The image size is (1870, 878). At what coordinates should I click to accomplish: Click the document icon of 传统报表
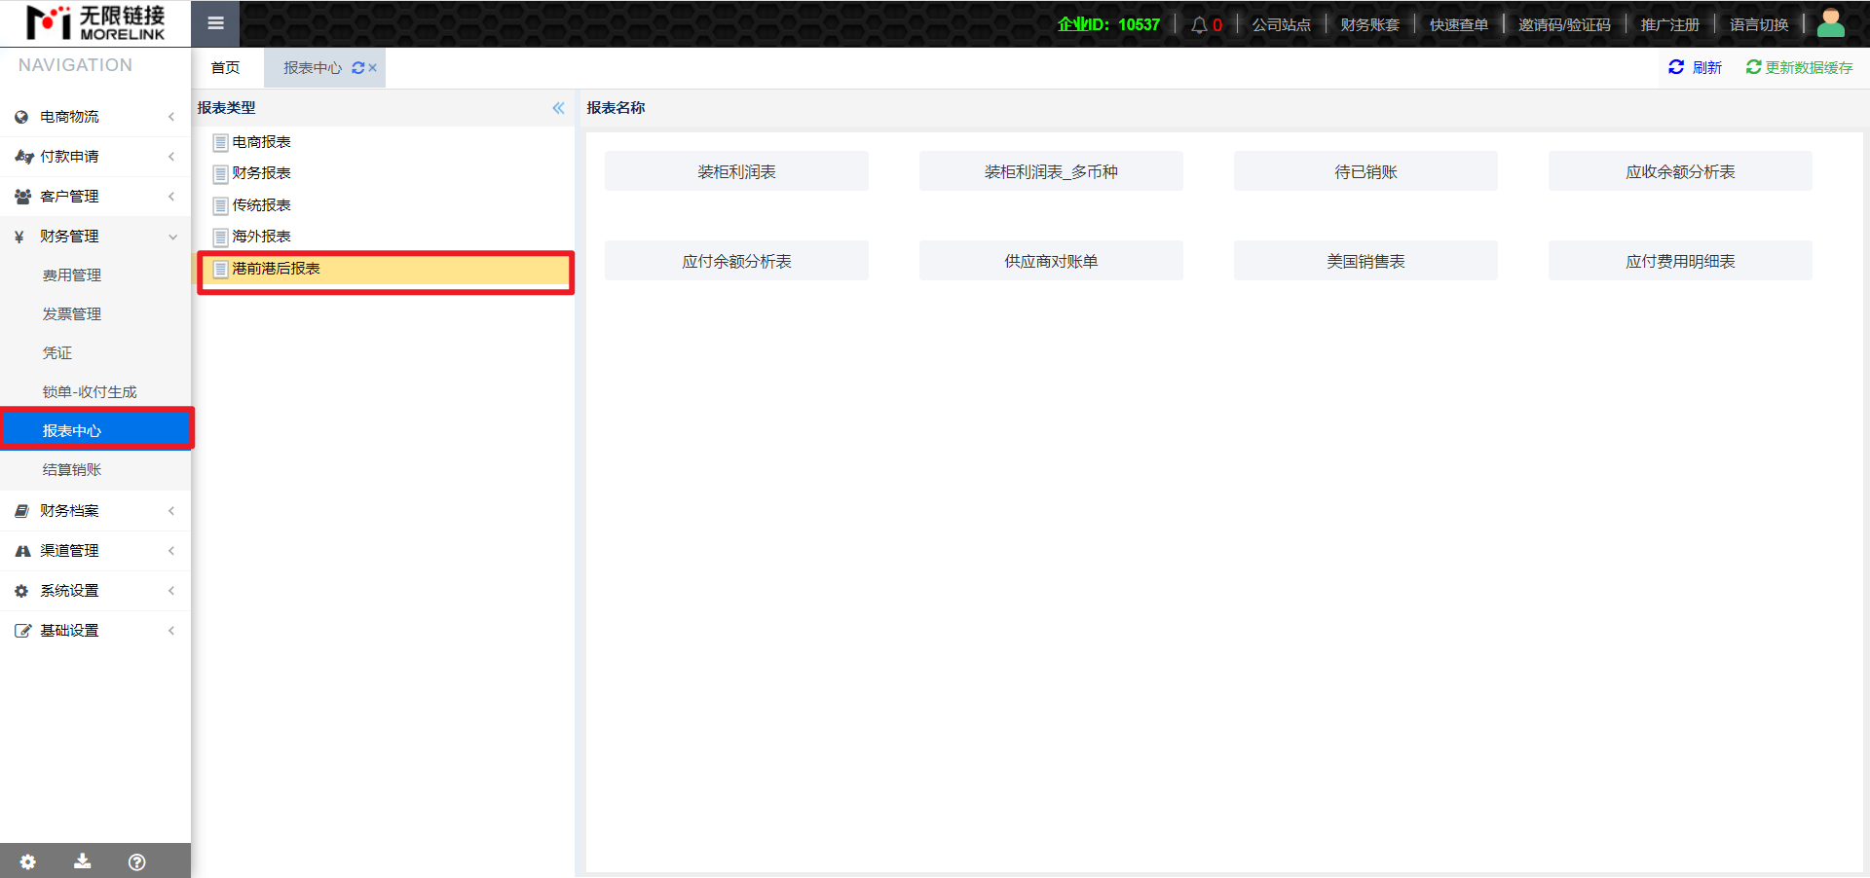coord(221,205)
